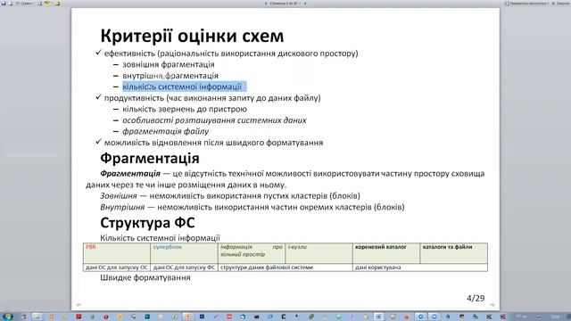Click the page number 4/29
This screenshot has height=321, width=571.
click(x=476, y=298)
